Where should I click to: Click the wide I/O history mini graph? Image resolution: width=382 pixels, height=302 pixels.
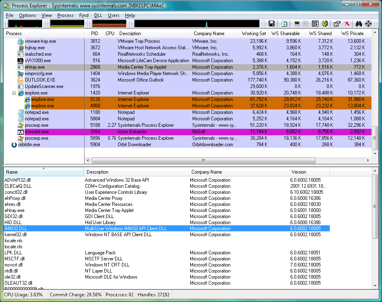tap(197, 23)
